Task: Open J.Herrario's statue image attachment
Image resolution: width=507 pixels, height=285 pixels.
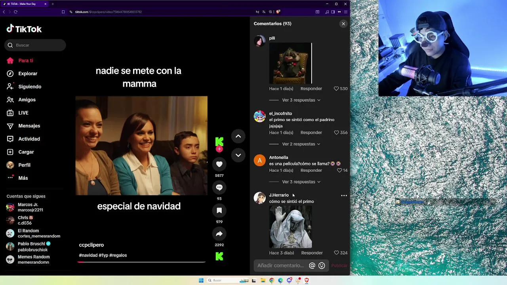Action: (290, 227)
